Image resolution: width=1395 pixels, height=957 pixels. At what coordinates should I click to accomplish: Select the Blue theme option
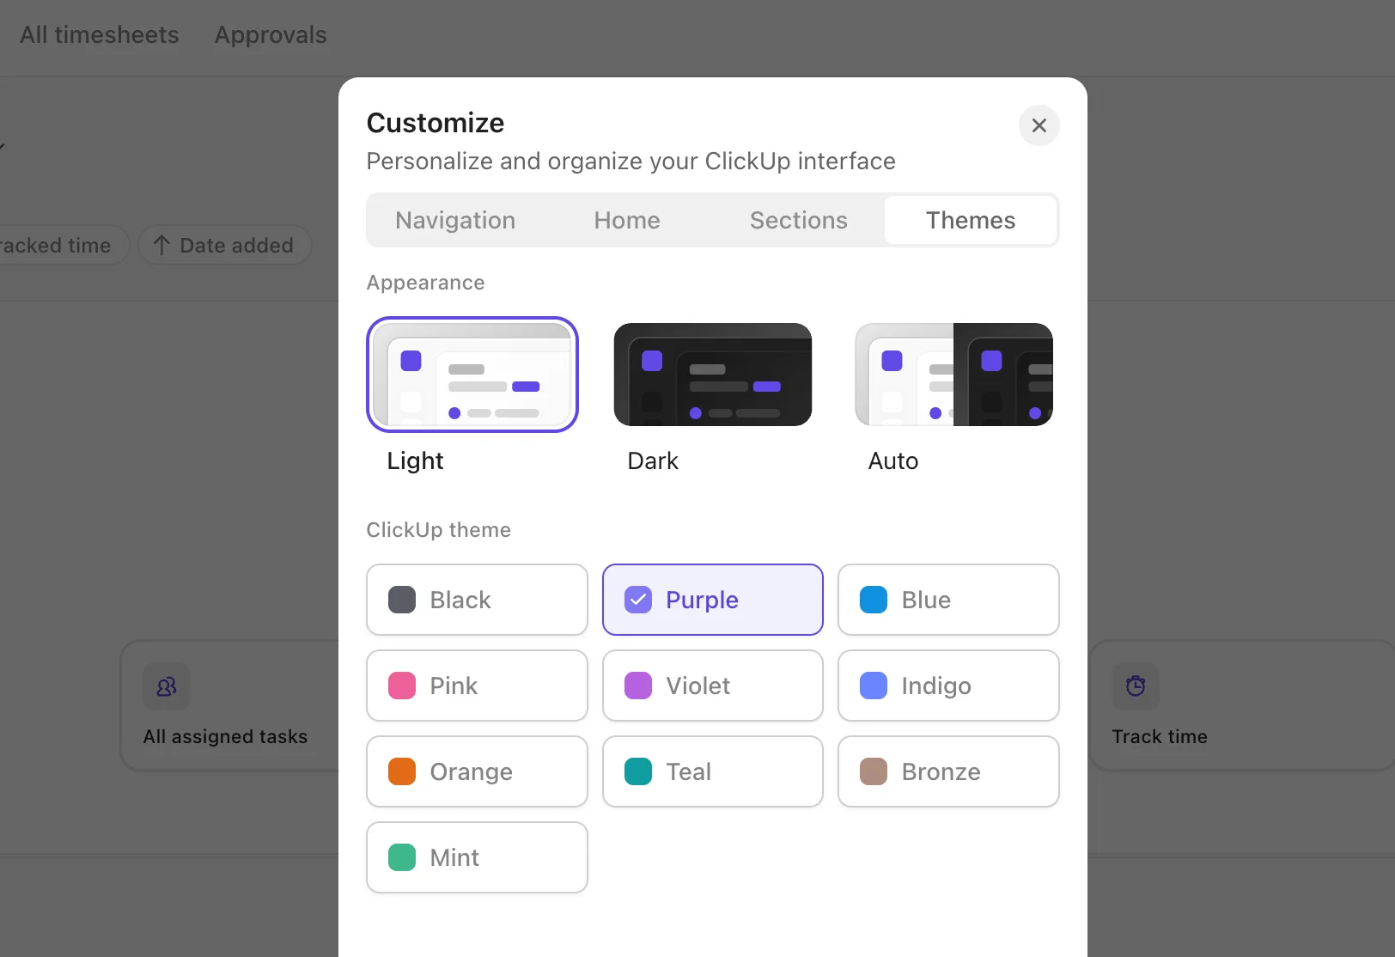coord(948,600)
